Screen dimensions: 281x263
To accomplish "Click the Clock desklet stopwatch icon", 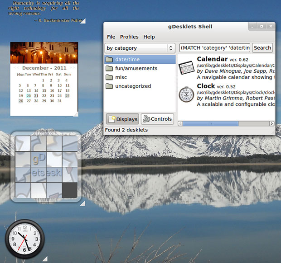I will [x=186, y=94].
